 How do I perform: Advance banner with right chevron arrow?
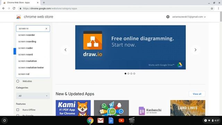coord(195,50)
